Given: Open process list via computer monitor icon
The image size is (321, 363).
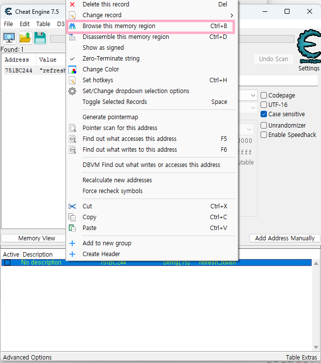Looking at the screenshot, I should pos(9,38).
